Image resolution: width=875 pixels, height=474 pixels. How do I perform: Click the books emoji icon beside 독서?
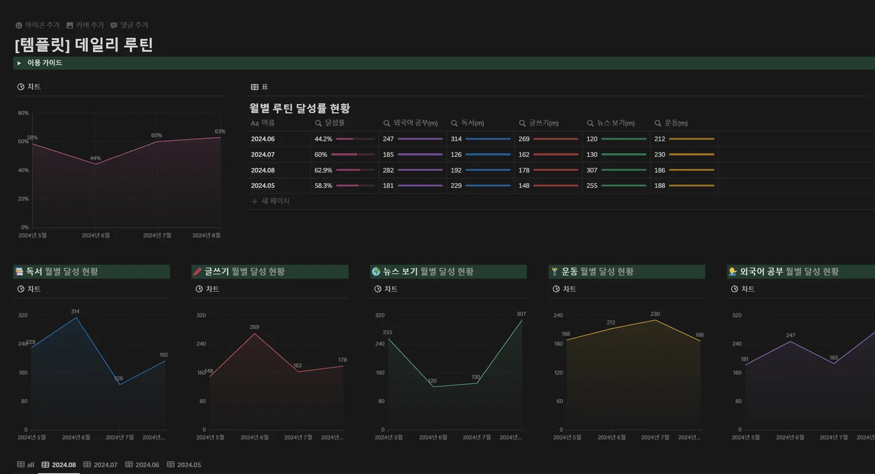coord(19,271)
